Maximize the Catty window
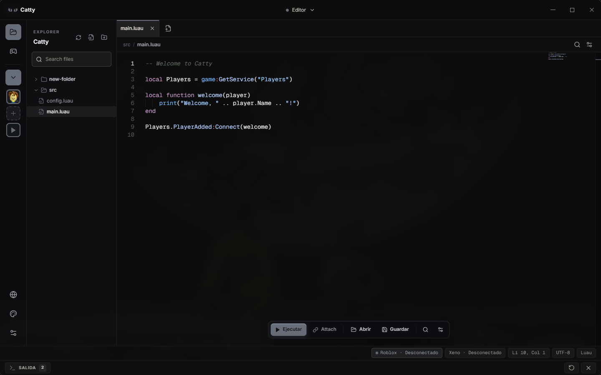601x375 pixels. pyautogui.click(x=572, y=10)
